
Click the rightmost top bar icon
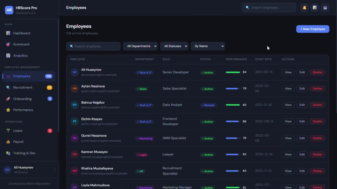[325, 8]
